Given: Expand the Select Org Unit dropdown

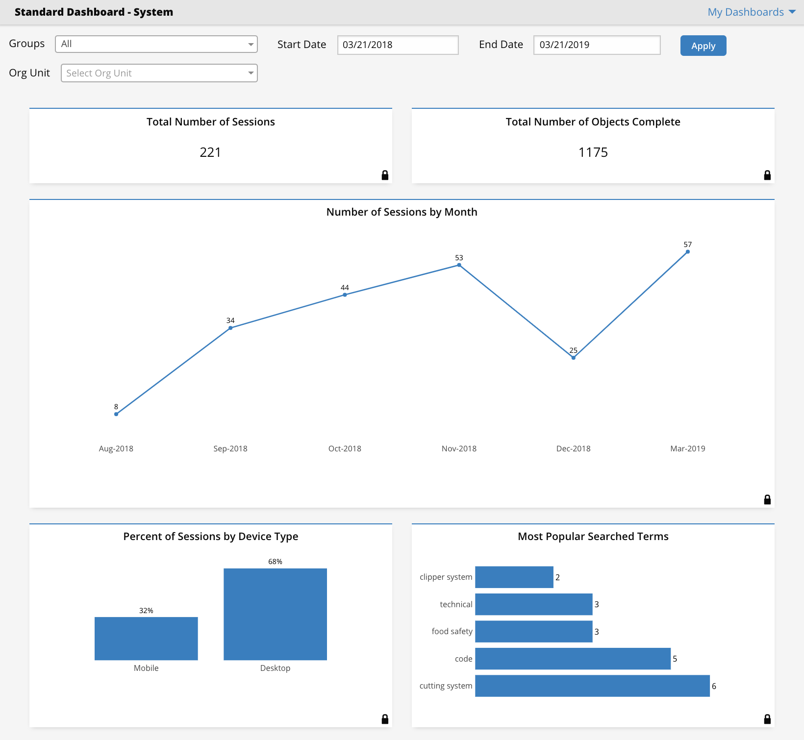Looking at the screenshot, I should click(x=159, y=73).
